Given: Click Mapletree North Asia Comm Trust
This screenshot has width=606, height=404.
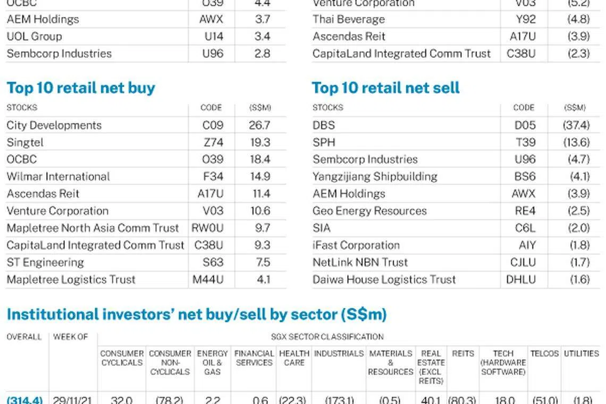Looking at the screenshot, I should click(x=92, y=228).
